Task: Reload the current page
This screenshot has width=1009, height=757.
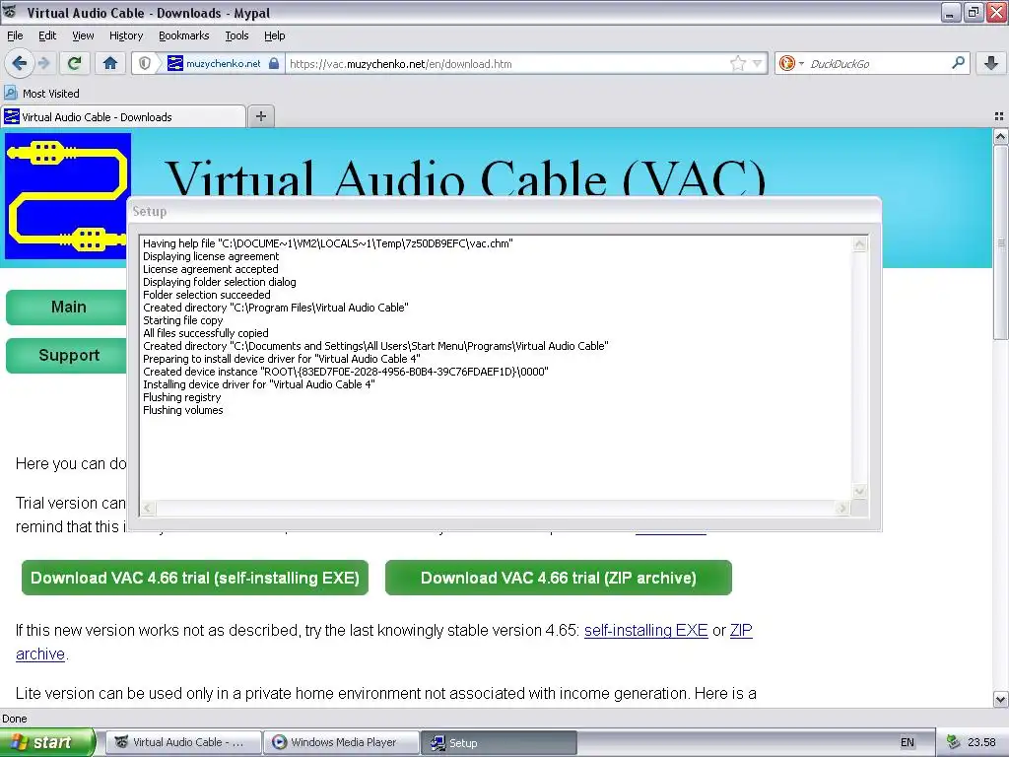Action: click(74, 63)
